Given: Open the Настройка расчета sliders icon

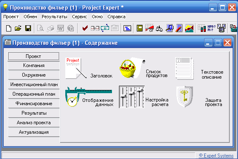Looking at the screenshot, I should [x=132, y=97].
